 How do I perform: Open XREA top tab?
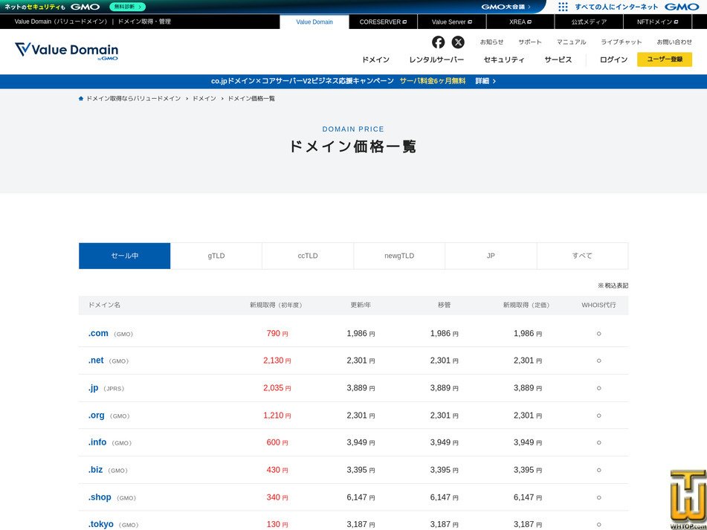point(520,22)
